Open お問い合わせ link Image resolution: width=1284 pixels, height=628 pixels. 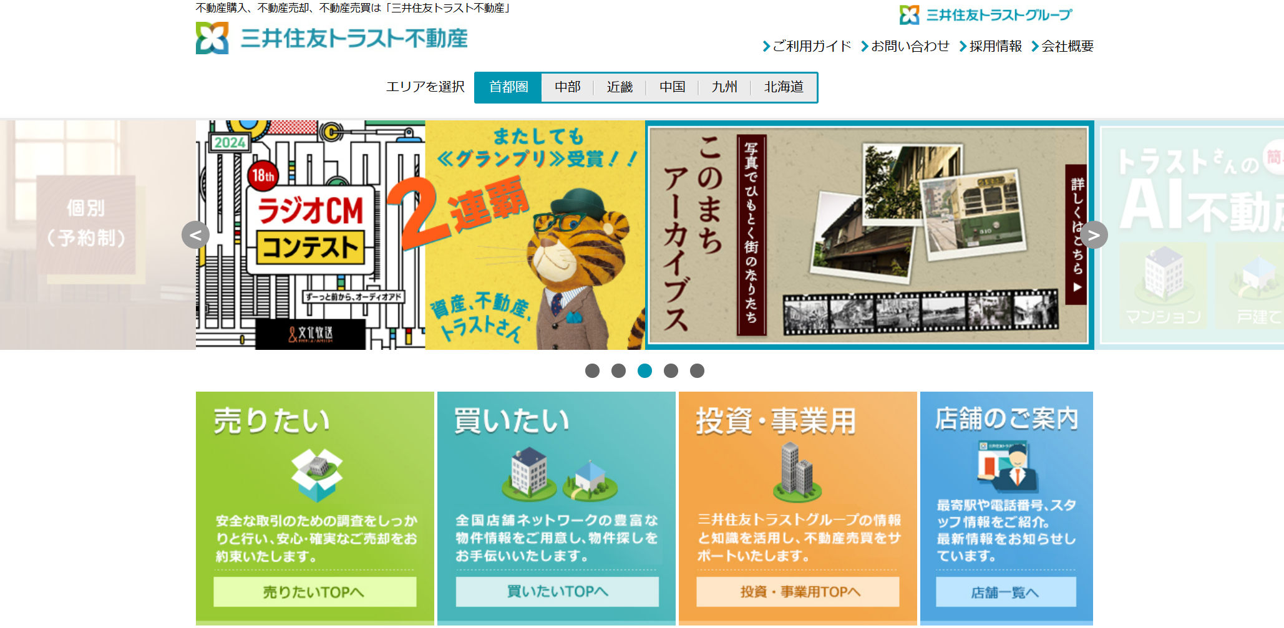click(x=905, y=46)
